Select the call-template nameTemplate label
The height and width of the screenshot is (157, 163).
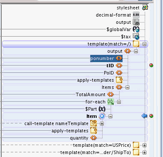pyautogui.click(x=56, y=123)
